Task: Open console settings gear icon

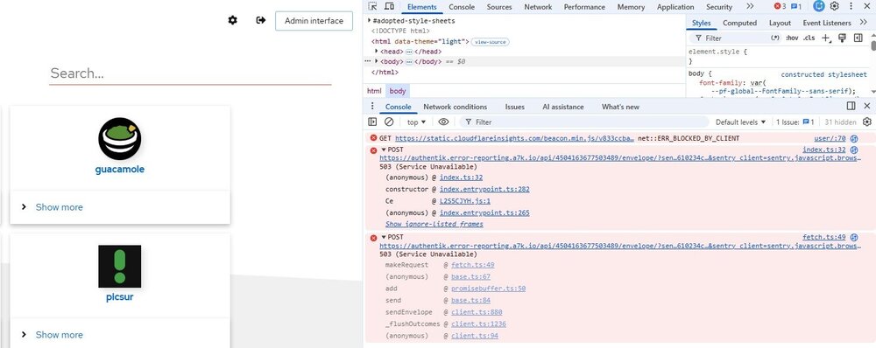Action: click(867, 122)
